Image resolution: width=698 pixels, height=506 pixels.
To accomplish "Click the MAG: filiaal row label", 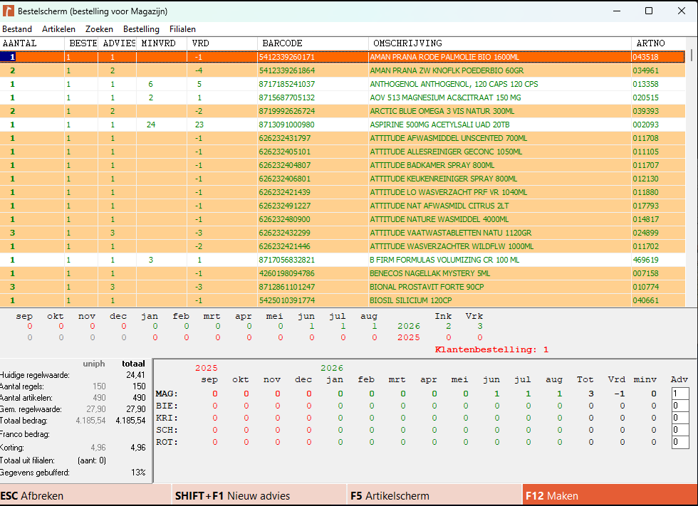I will click(167, 394).
